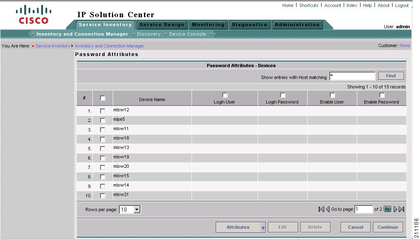Screen dimensions: 420x239
Task: Click the Edit button
Action: [x=283, y=227]
